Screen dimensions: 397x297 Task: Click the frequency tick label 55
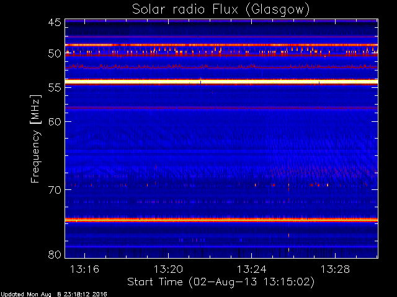[x=55, y=88]
